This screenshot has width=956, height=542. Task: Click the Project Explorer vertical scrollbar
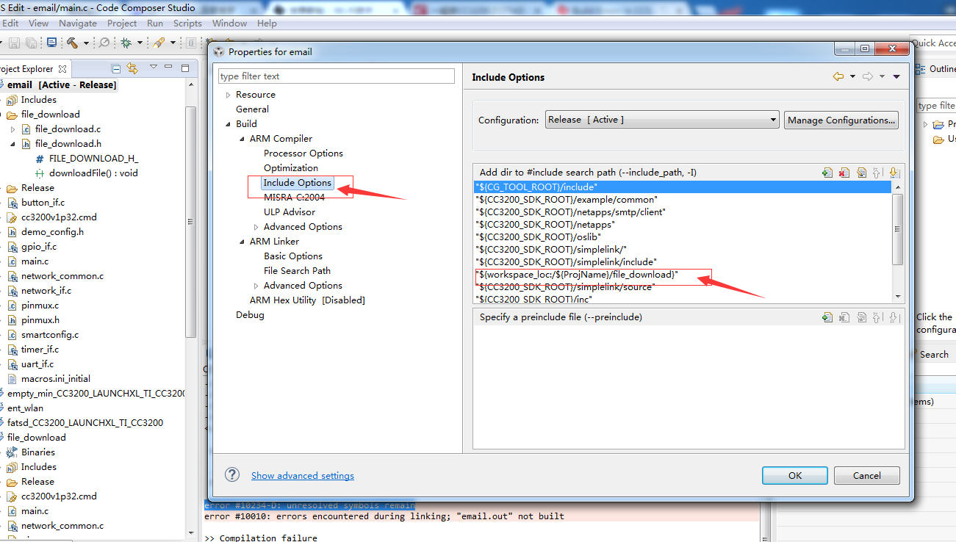tap(191, 220)
